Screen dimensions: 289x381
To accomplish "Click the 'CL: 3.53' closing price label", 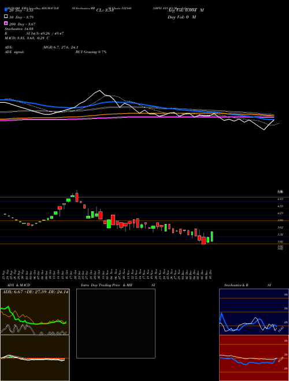I will tap(105, 10).
